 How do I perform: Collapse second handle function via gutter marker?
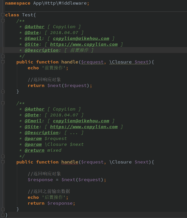3,162
